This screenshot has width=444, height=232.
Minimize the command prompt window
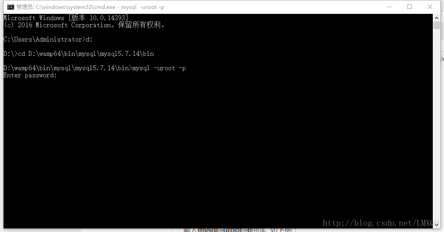(x=389, y=7)
